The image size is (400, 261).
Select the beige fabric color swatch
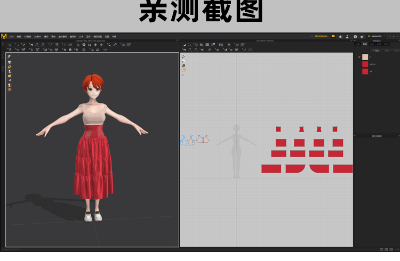[365, 56]
